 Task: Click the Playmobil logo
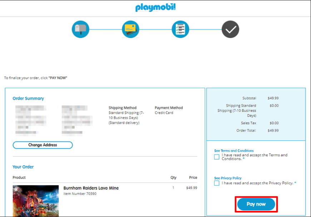click(x=155, y=7)
